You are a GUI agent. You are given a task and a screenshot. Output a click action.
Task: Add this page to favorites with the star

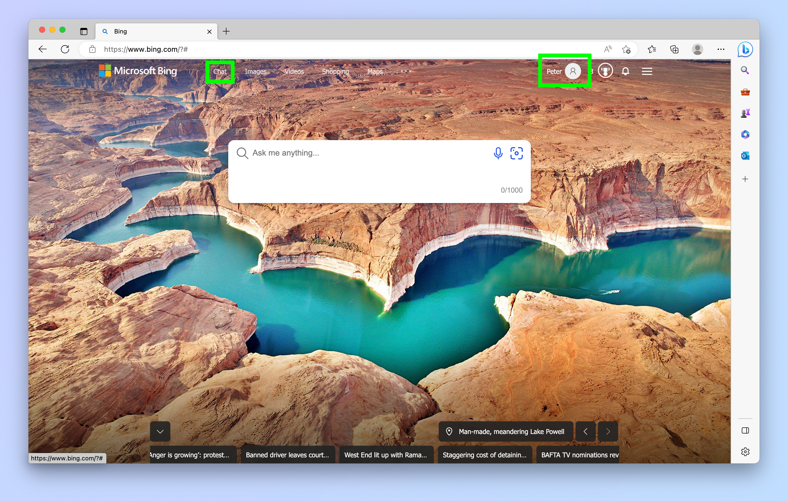[x=626, y=49]
